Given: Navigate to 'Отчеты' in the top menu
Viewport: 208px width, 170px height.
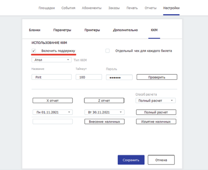Looking at the screenshot, I should [x=150, y=8].
